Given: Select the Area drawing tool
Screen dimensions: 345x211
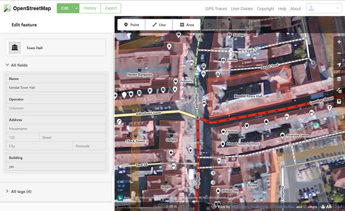Looking at the screenshot, I should [187, 25].
